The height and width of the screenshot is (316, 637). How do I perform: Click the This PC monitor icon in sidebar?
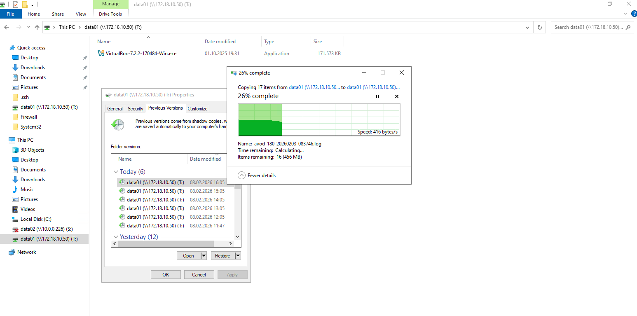[x=12, y=140]
